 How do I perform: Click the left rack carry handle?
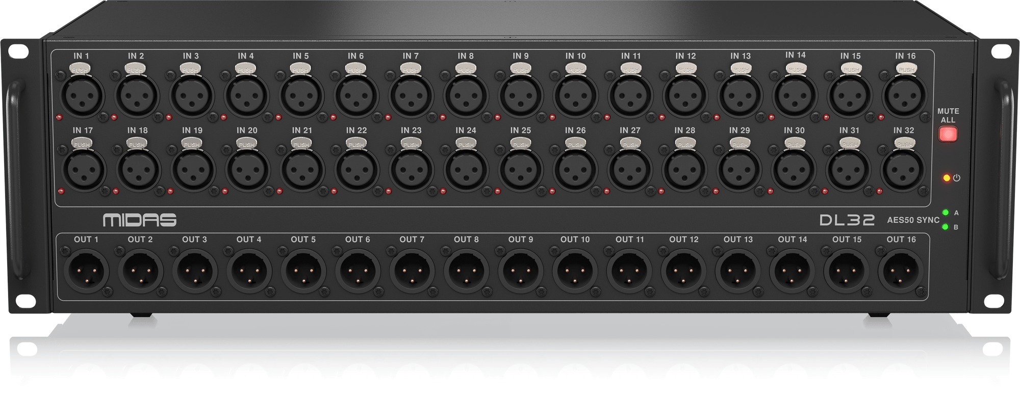tap(15, 179)
